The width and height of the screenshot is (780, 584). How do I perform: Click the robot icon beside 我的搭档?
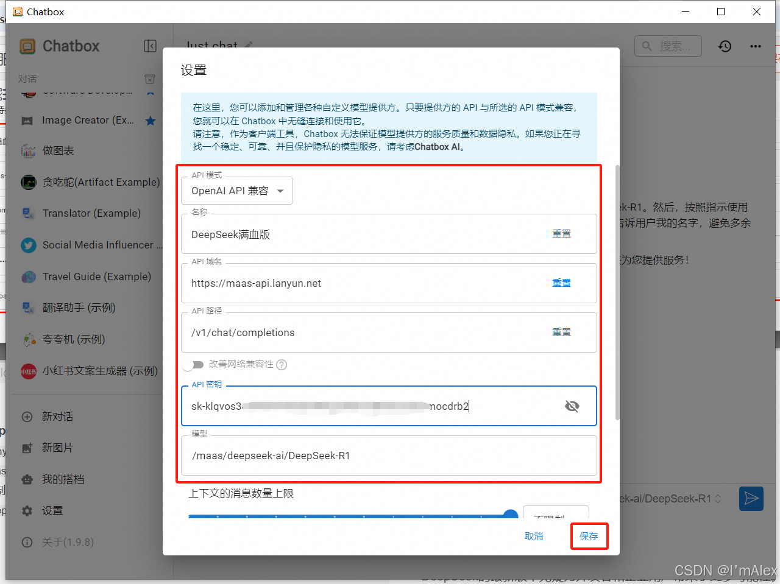27,479
